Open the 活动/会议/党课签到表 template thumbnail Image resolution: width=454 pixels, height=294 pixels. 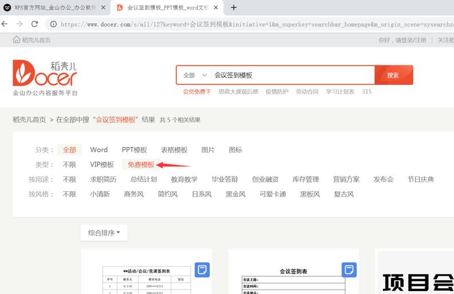147,272
